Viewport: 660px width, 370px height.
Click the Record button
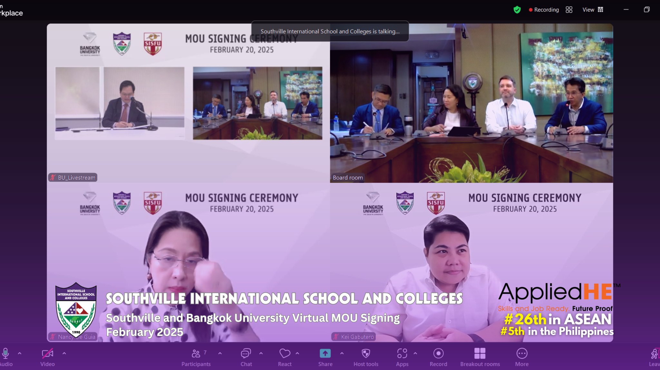438,357
